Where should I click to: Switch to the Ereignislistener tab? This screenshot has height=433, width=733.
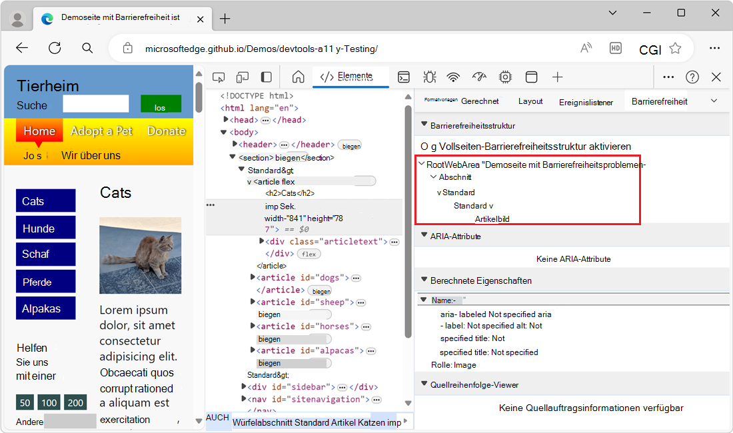pos(586,102)
